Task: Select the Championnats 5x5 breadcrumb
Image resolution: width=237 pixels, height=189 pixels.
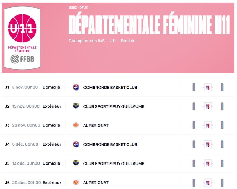Action: (x=86, y=41)
